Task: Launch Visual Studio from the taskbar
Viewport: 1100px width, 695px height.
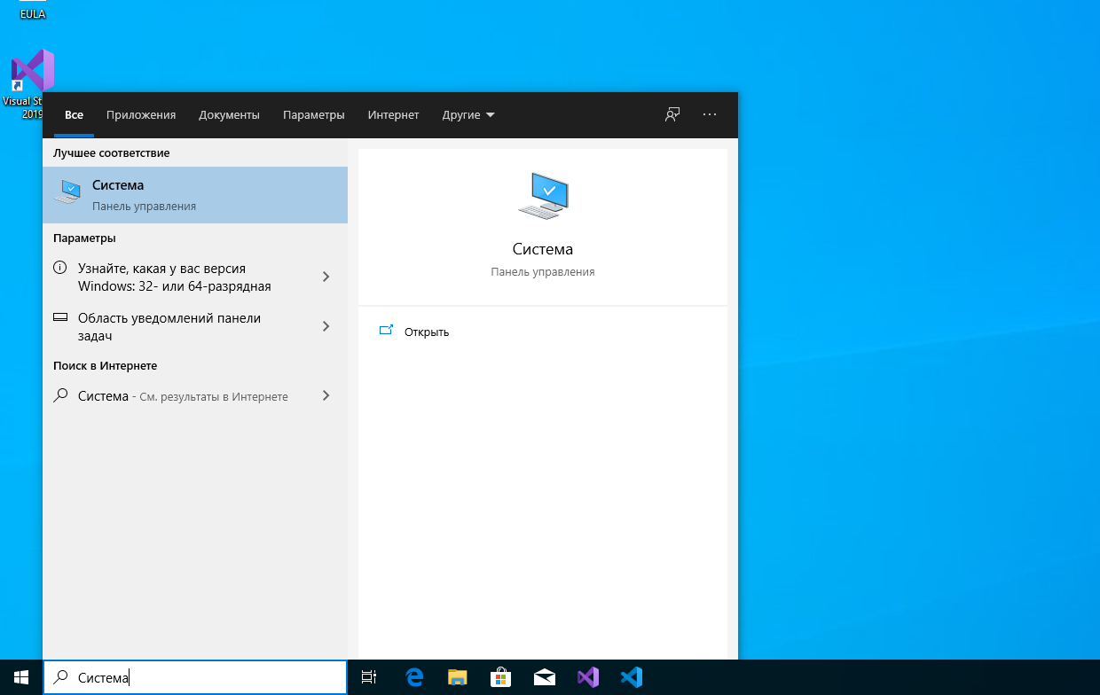Action: coord(588,677)
